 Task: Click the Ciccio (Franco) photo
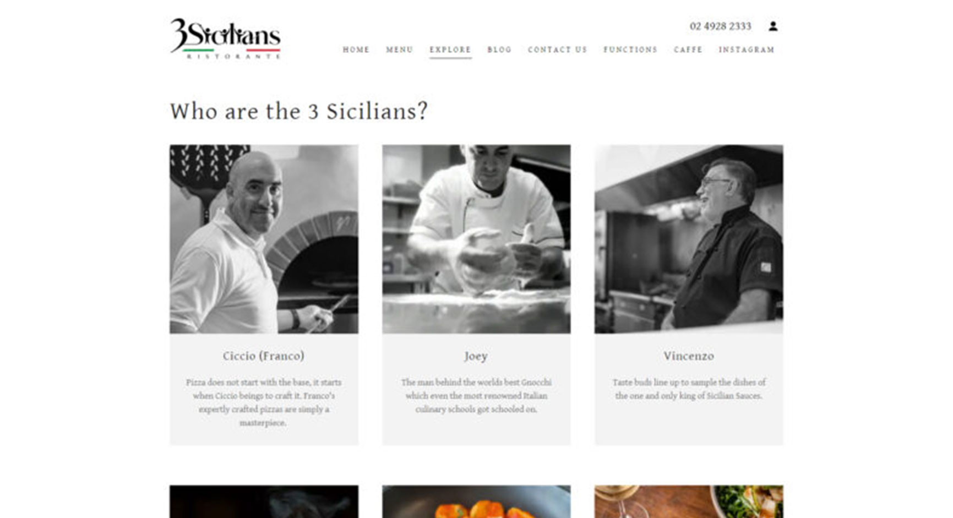coord(264,239)
